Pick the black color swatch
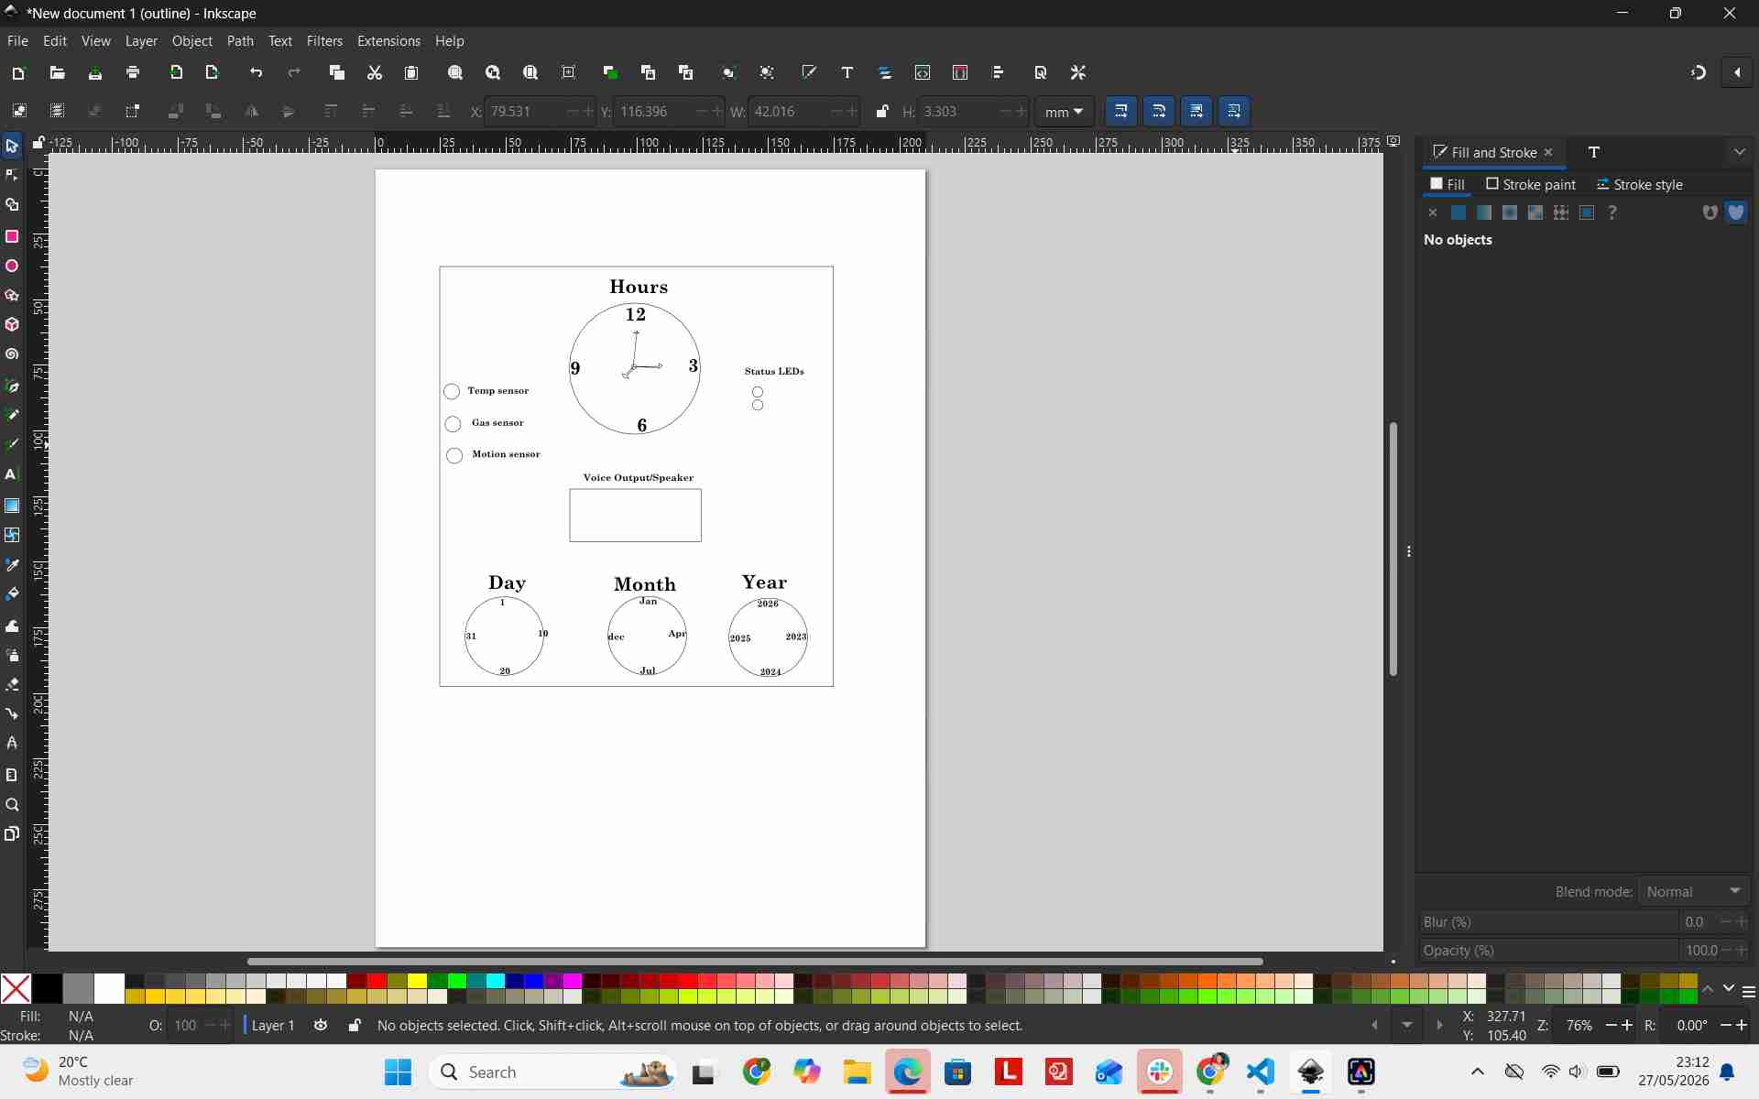Viewport: 1759px width, 1099px height. click(47, 988)
